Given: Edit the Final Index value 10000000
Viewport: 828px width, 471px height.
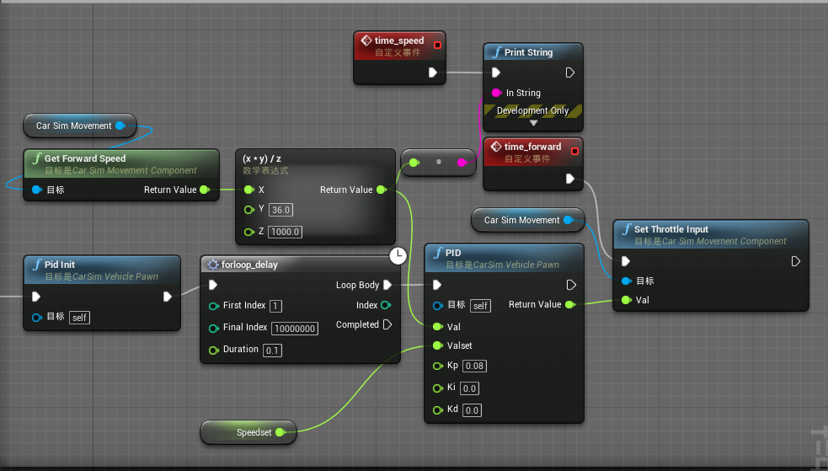Looking at the screenshot, I should tap(295, 329).
